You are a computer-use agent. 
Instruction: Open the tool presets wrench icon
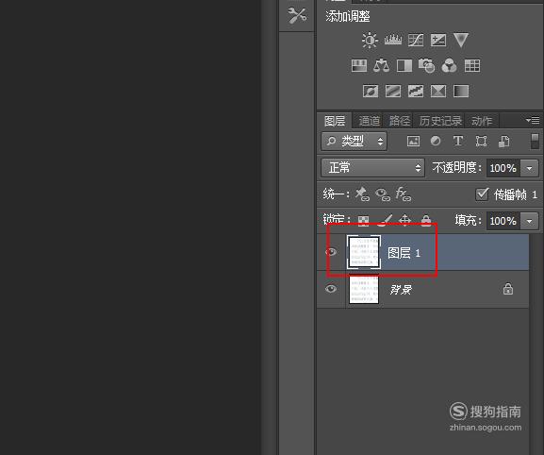297,16
